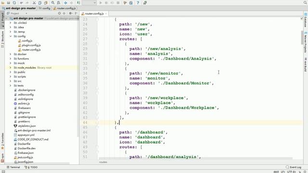Click the Build project icon
Screen dimensions: 308x173
click(78, 3)
